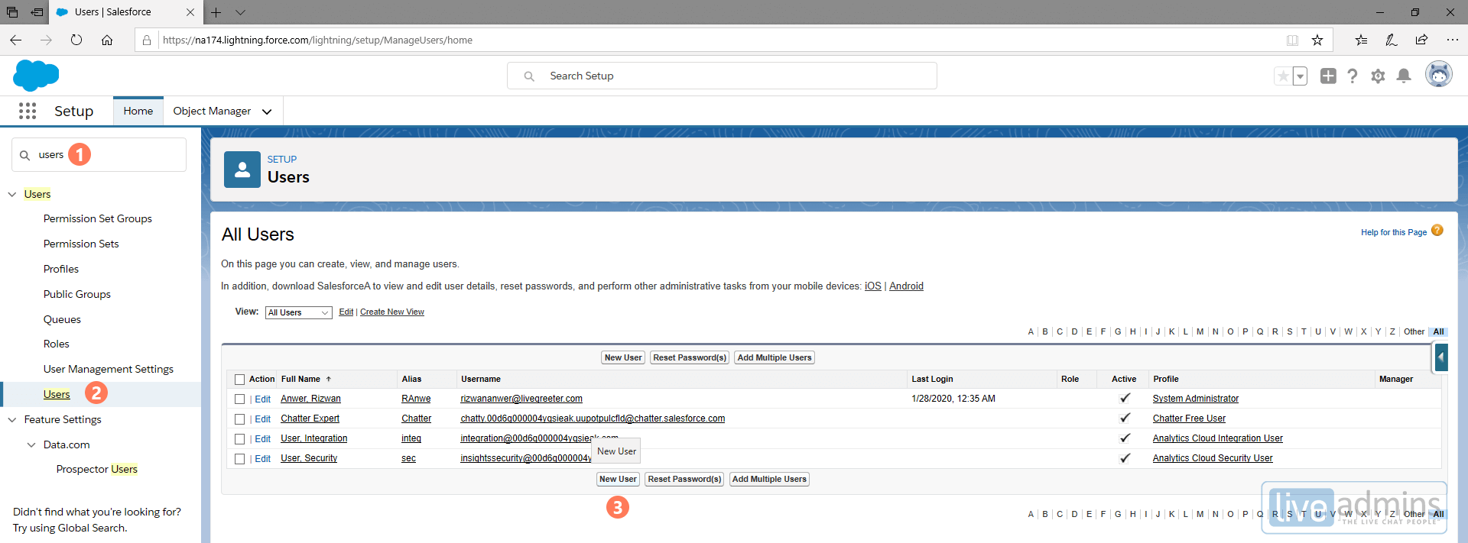Click the Quick Find users search box
This screenshot has width=1468, height=543.
pyautogui.click(x=99, y=154)
